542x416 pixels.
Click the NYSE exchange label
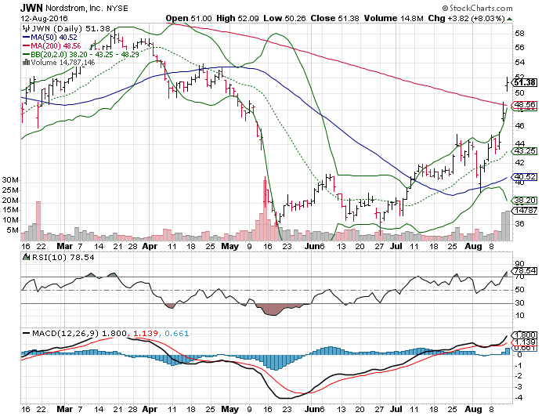tap(117, 9)
